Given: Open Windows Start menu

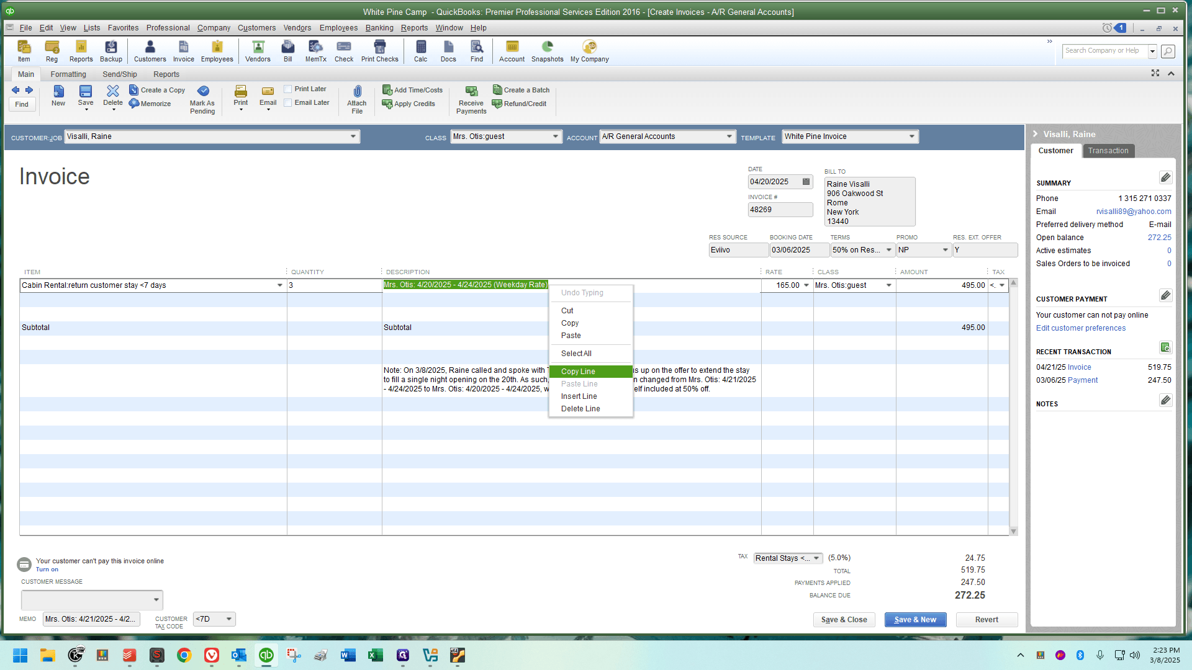Looking at the screenshot, I should pos(20,655).
